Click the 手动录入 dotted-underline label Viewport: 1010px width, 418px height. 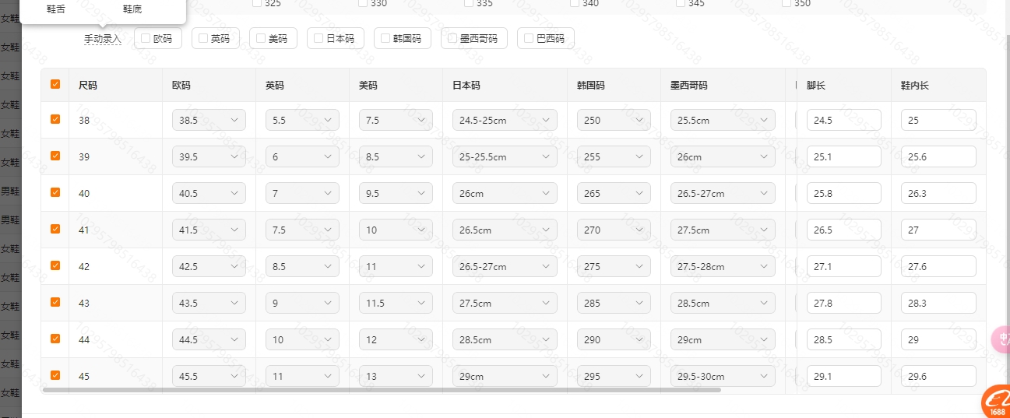(103, 38)
